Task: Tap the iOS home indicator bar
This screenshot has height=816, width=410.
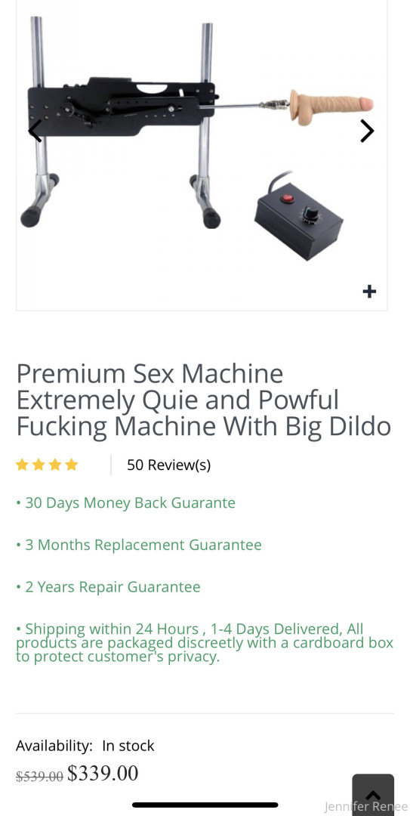Action: click(x=205, y=805)
